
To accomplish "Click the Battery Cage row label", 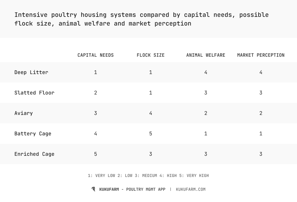I will click(33, 134).
